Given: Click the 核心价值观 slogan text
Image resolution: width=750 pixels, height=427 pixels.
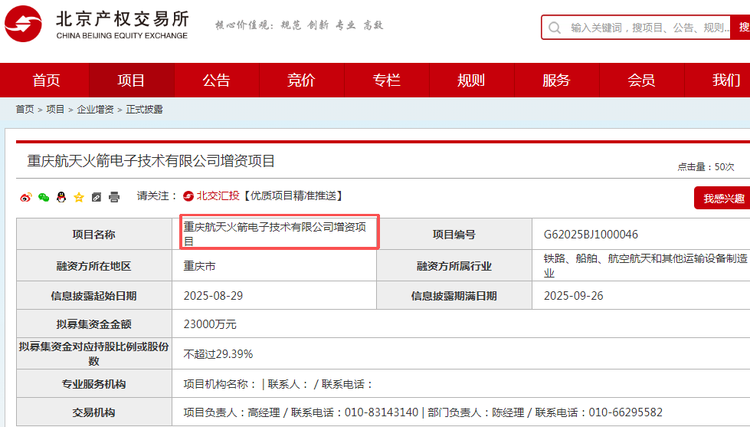Looking at the screenshot, I should (x=299, y=25).
